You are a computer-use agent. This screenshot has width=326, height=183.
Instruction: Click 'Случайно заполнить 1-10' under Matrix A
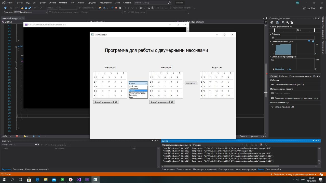tap(106, 102)
